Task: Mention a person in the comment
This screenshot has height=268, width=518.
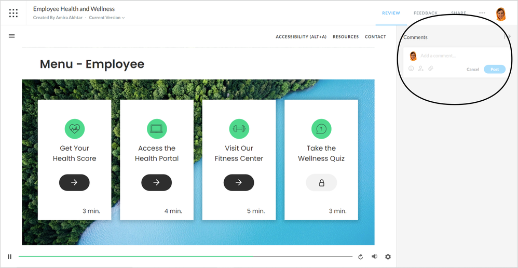Action: click(420, 69)
